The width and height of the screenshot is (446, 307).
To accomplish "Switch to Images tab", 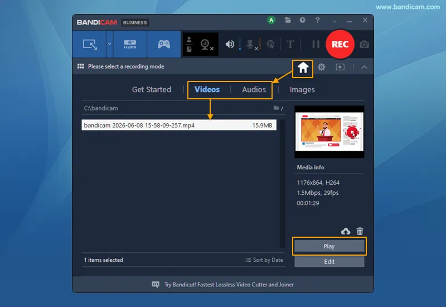I will click(302, 90).
